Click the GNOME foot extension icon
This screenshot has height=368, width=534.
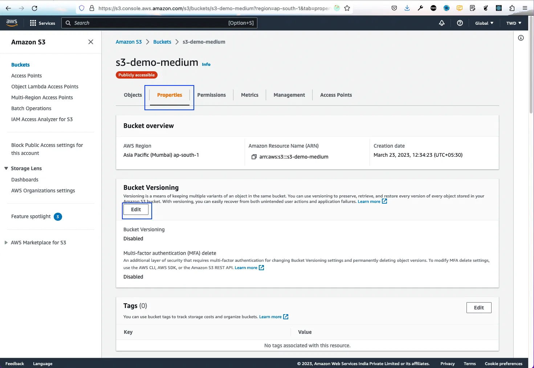[x=486, y=8]
